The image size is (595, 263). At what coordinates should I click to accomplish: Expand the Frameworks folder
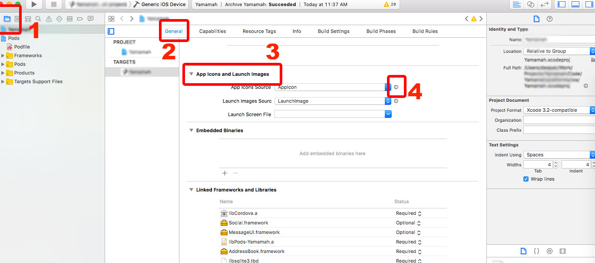point(3,55)
